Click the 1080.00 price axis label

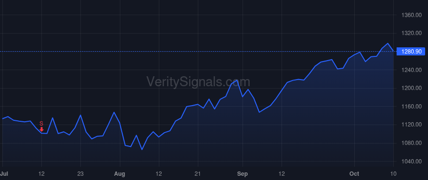point(412,143)
